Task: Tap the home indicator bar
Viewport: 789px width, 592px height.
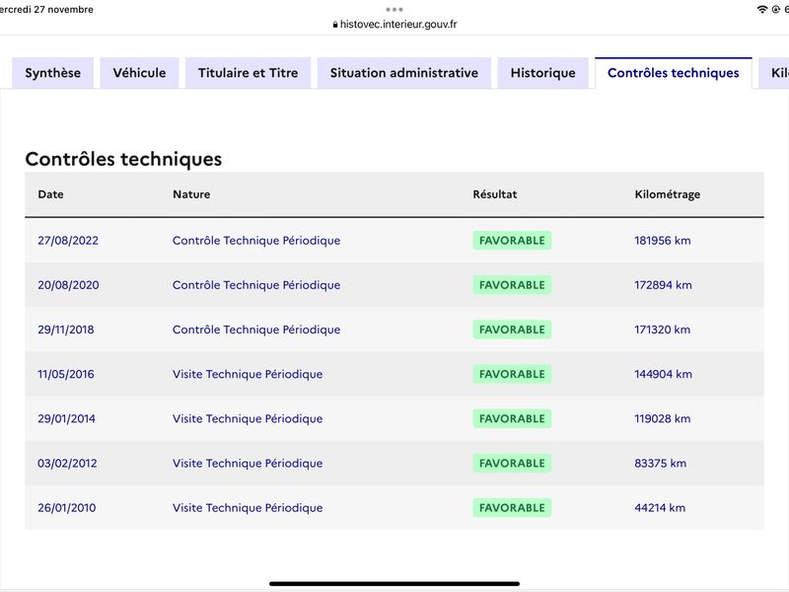Action: point(394,584)
